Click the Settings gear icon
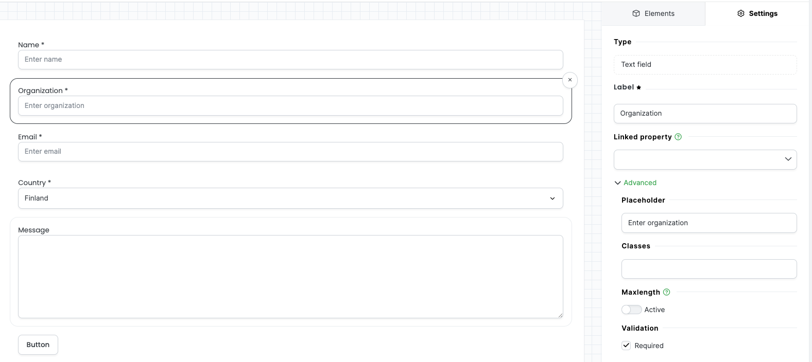The width and height of the screenshot is (812, 362). pos(741,13)
